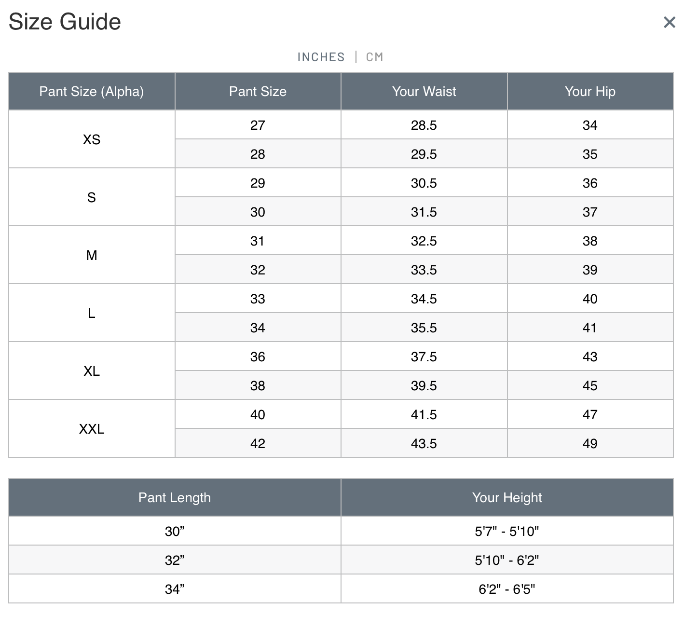Click waist measurement 32.5 cell
The height and width of the screenshot is (629, 684).
424,241
